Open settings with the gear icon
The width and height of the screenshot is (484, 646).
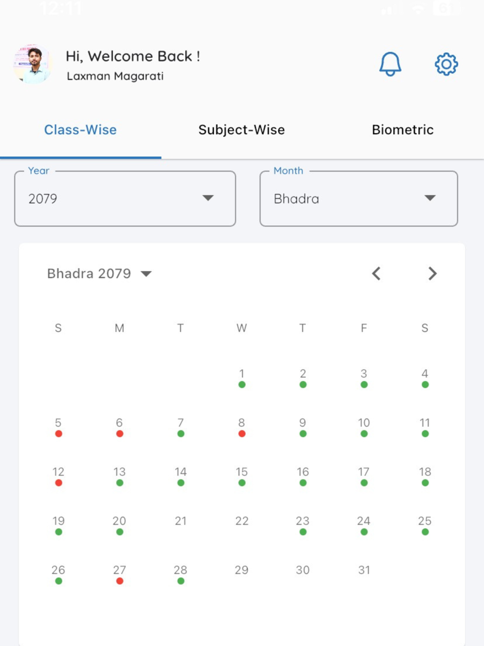click(446, 64)
